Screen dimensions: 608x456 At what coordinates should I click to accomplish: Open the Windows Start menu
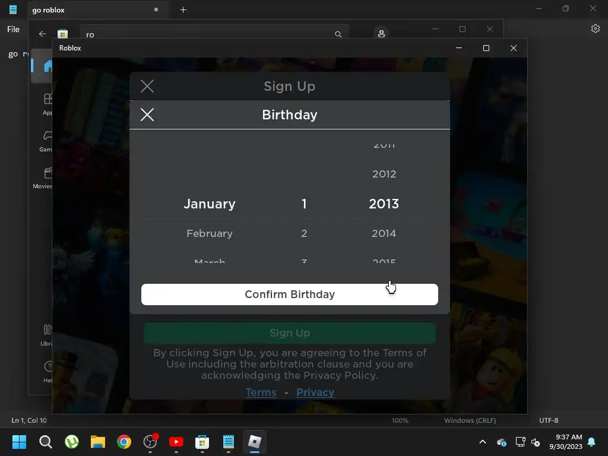tap(20, 442)
